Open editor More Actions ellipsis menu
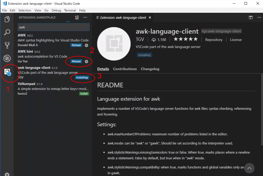 tap(258, 17)
